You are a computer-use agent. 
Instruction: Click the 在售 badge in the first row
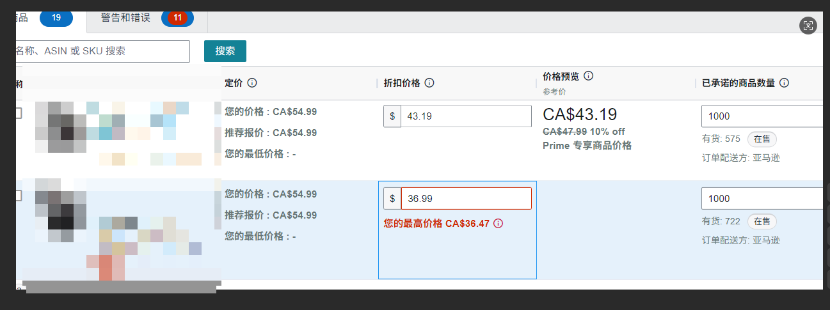coord(762,139)
